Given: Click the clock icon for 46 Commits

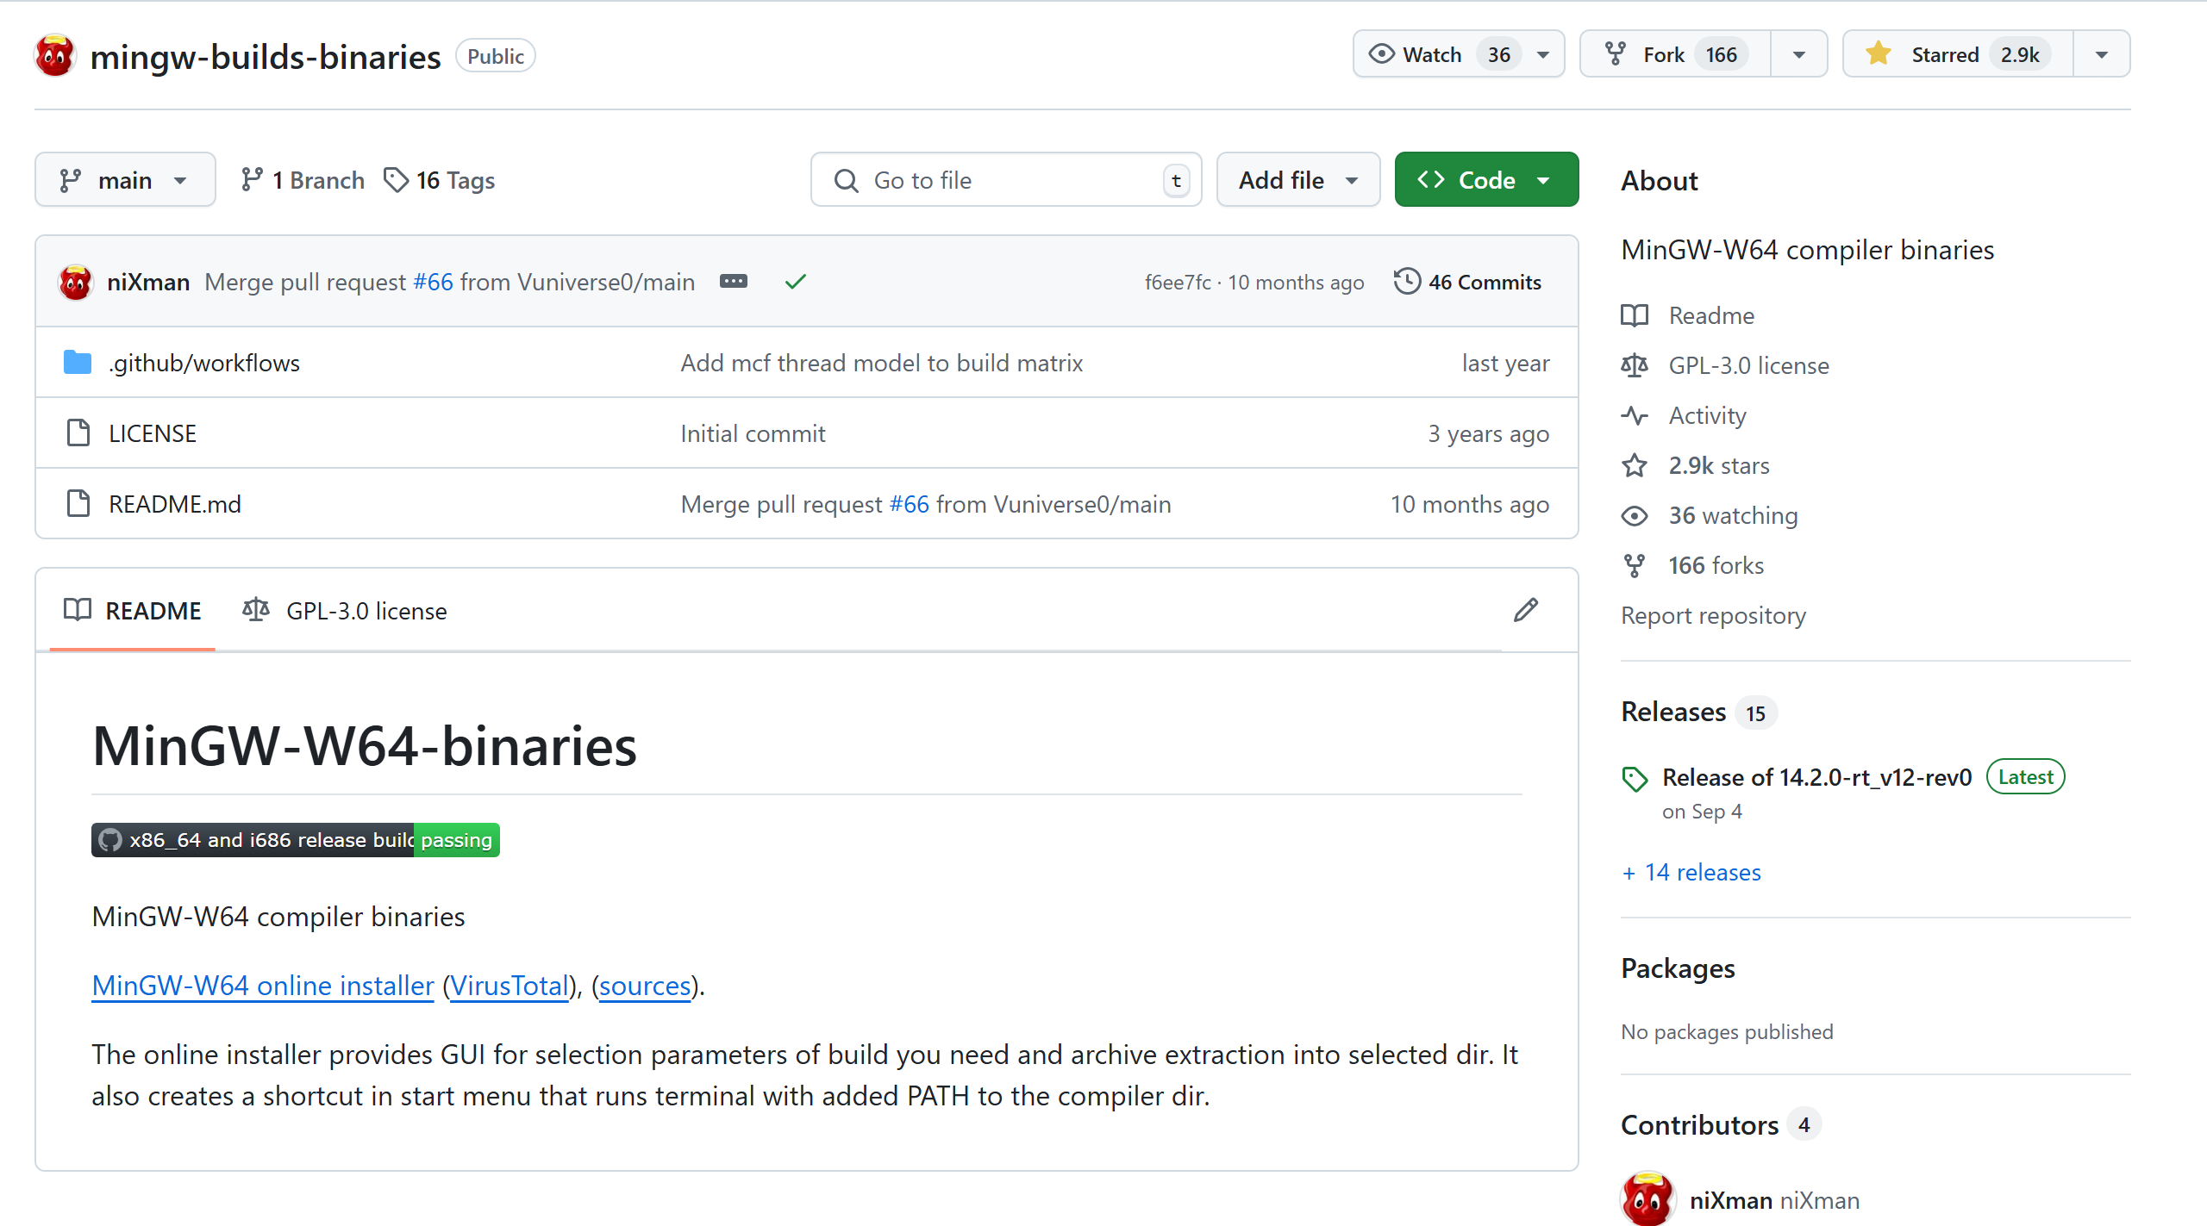Looking at the screenshot, I should (x=1407, y=282).
